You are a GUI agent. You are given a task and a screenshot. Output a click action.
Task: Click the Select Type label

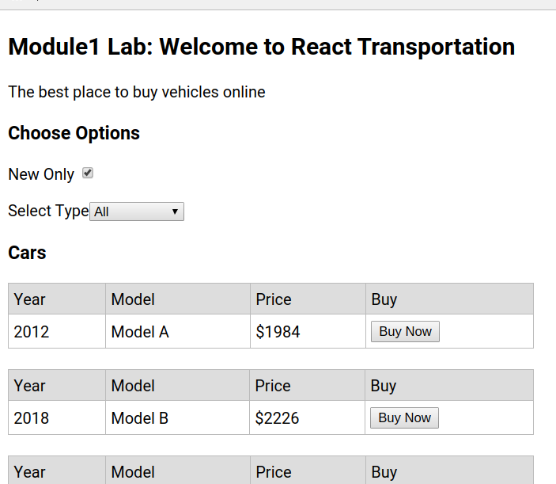click(48, 211)
